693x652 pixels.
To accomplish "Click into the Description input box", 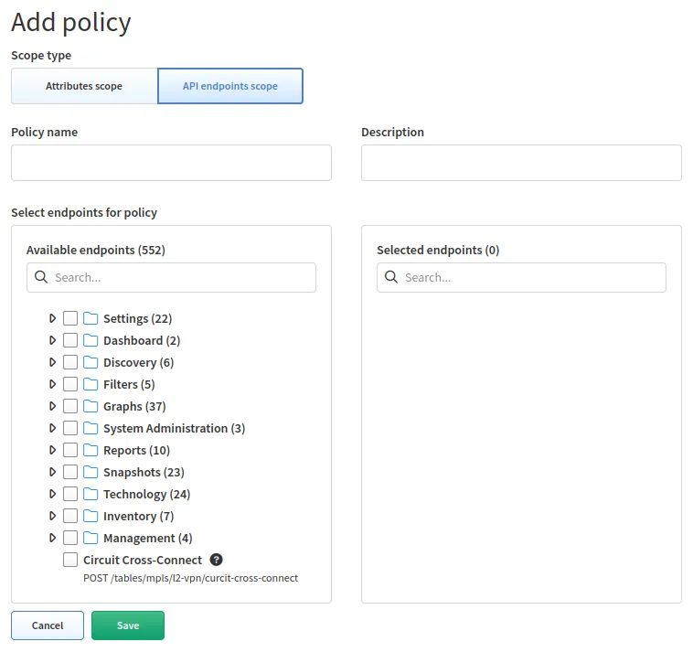I will [x=521, y=163].
